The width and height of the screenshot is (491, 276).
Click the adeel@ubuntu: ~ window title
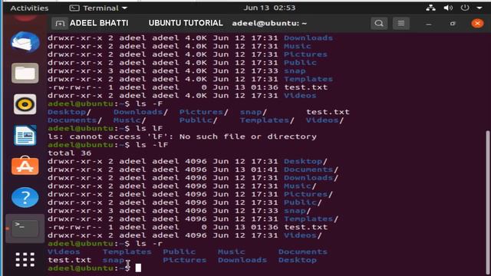(269, 24)
